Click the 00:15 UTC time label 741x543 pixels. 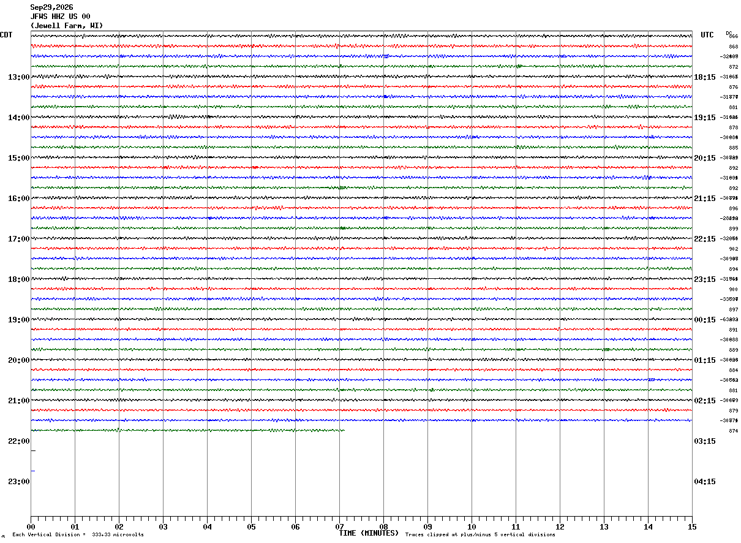704,320
